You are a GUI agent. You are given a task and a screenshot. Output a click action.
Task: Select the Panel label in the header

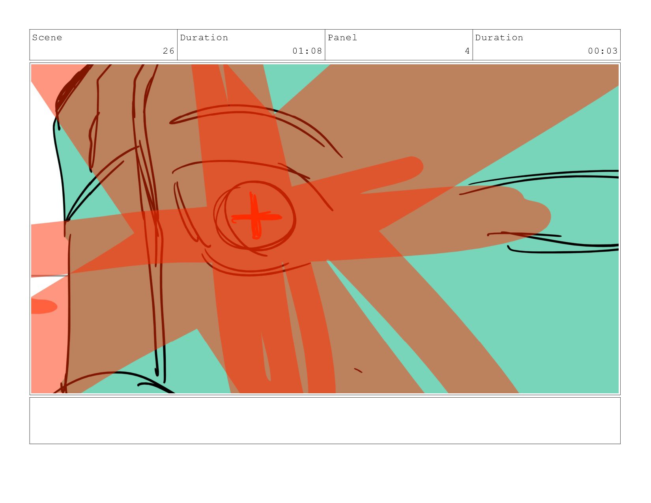[x=342, y=37]
